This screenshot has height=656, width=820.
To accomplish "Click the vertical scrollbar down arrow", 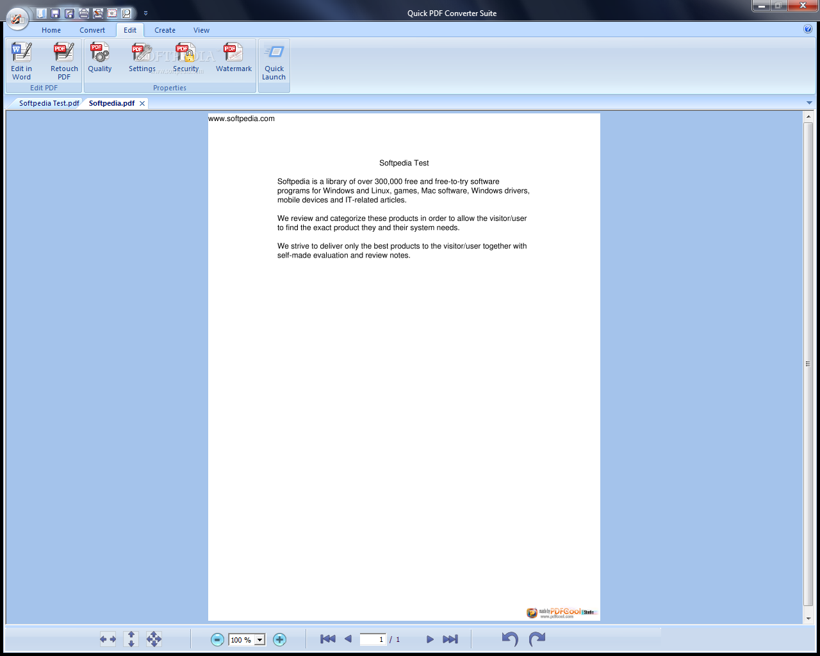I will [x=808, y=619].
